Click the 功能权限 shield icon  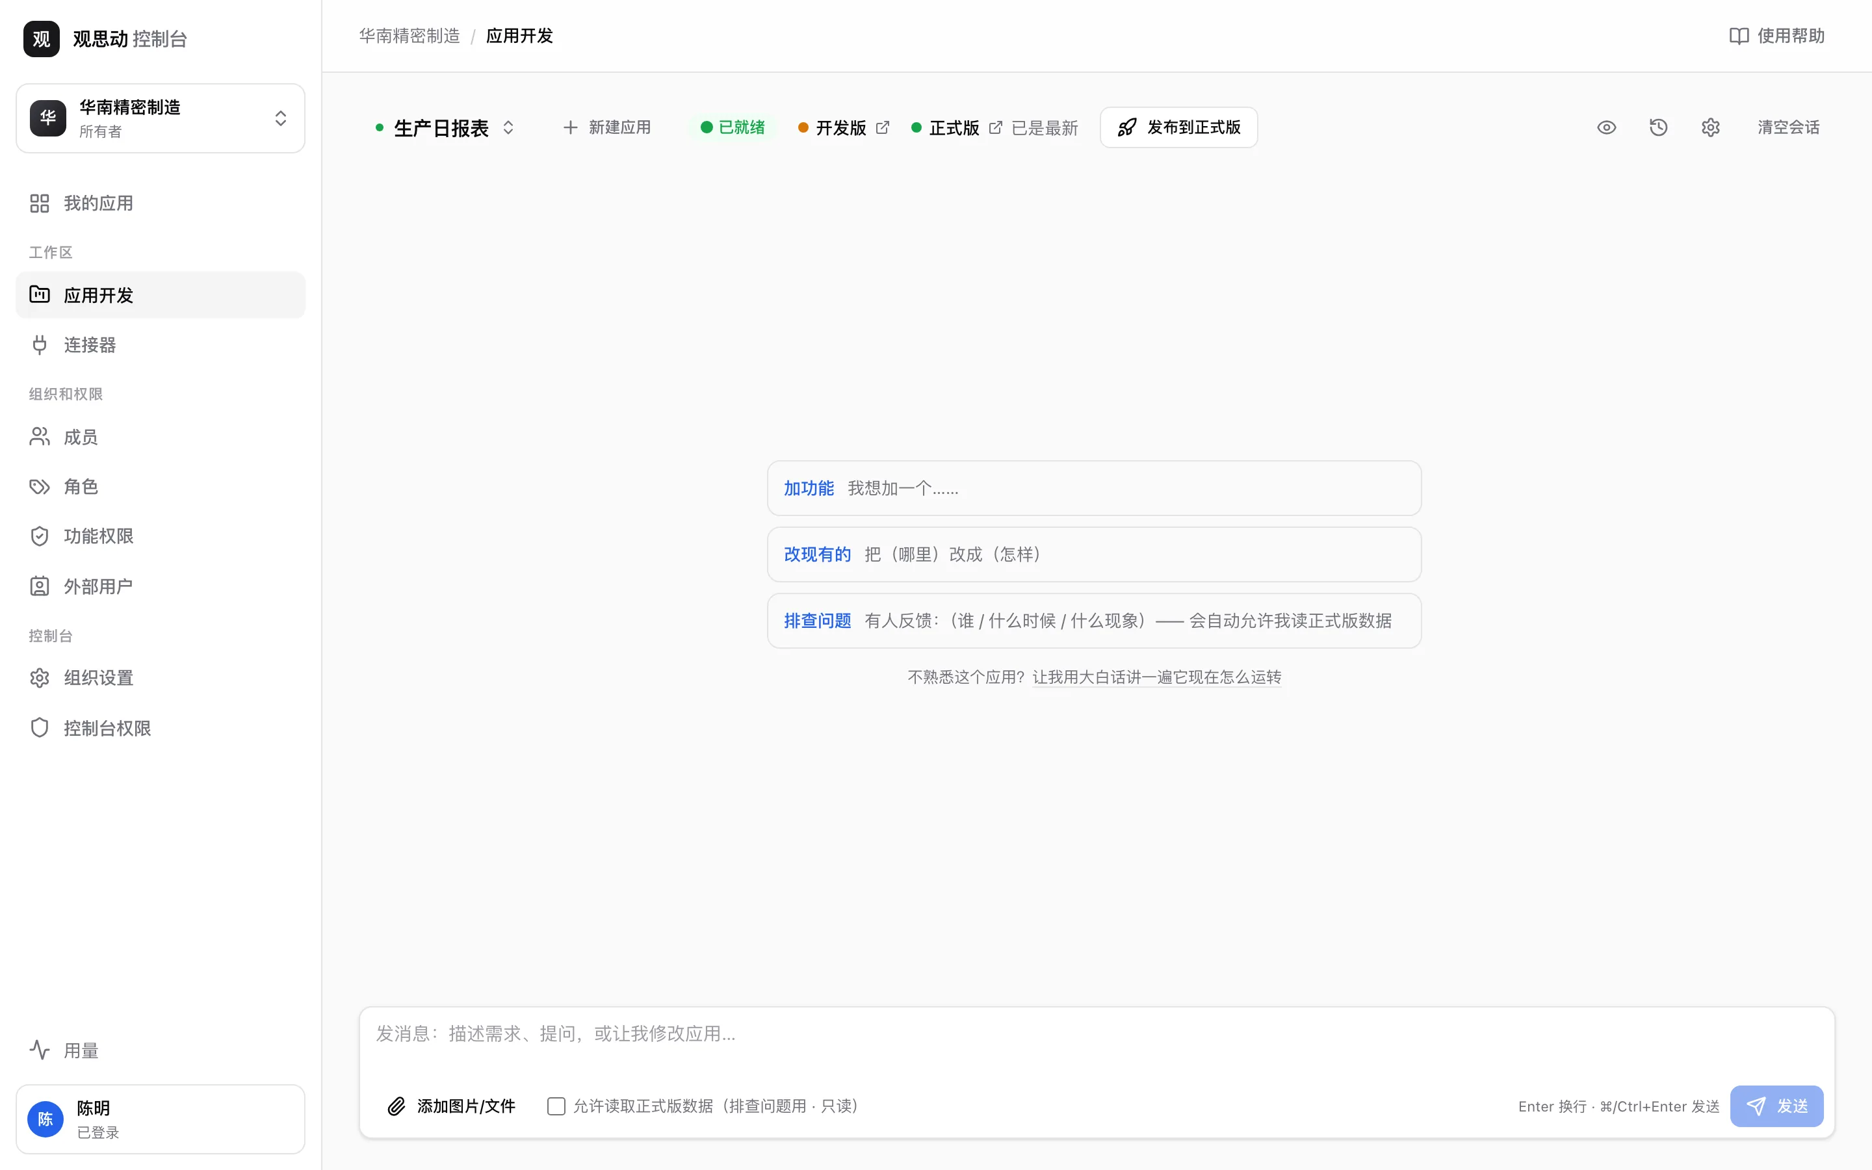point(40,536)
